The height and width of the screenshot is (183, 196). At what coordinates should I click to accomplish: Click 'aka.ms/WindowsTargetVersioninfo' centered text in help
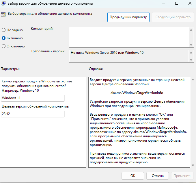point(137,93)
